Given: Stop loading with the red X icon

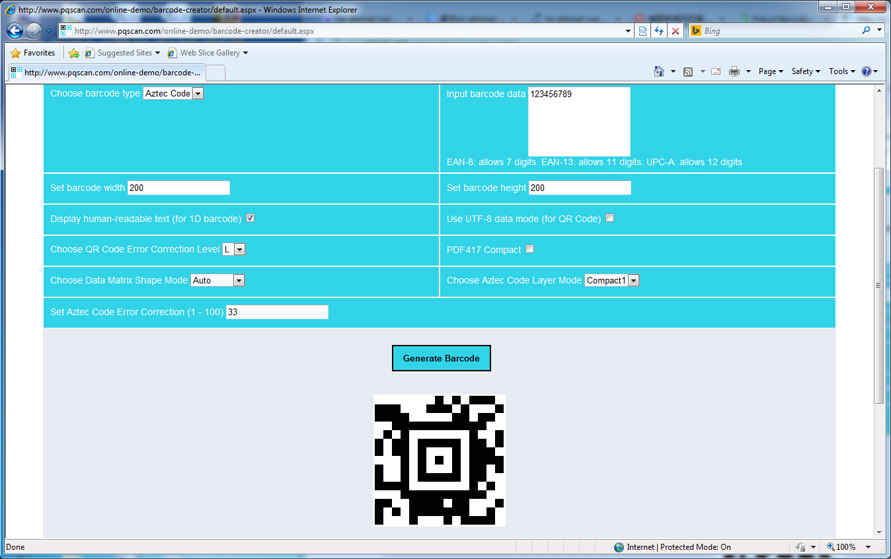Looking at the screenshot, I should click(675, 31).
